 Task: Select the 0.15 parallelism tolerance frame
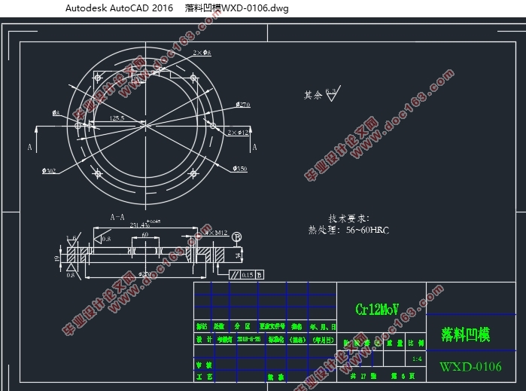click(247, 275)
